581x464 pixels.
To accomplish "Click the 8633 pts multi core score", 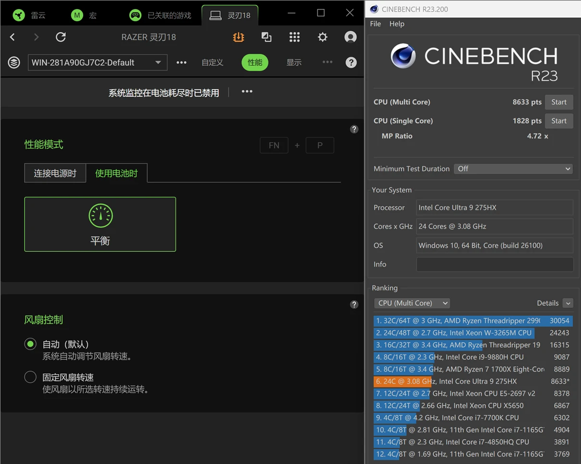I will [527, 102].
